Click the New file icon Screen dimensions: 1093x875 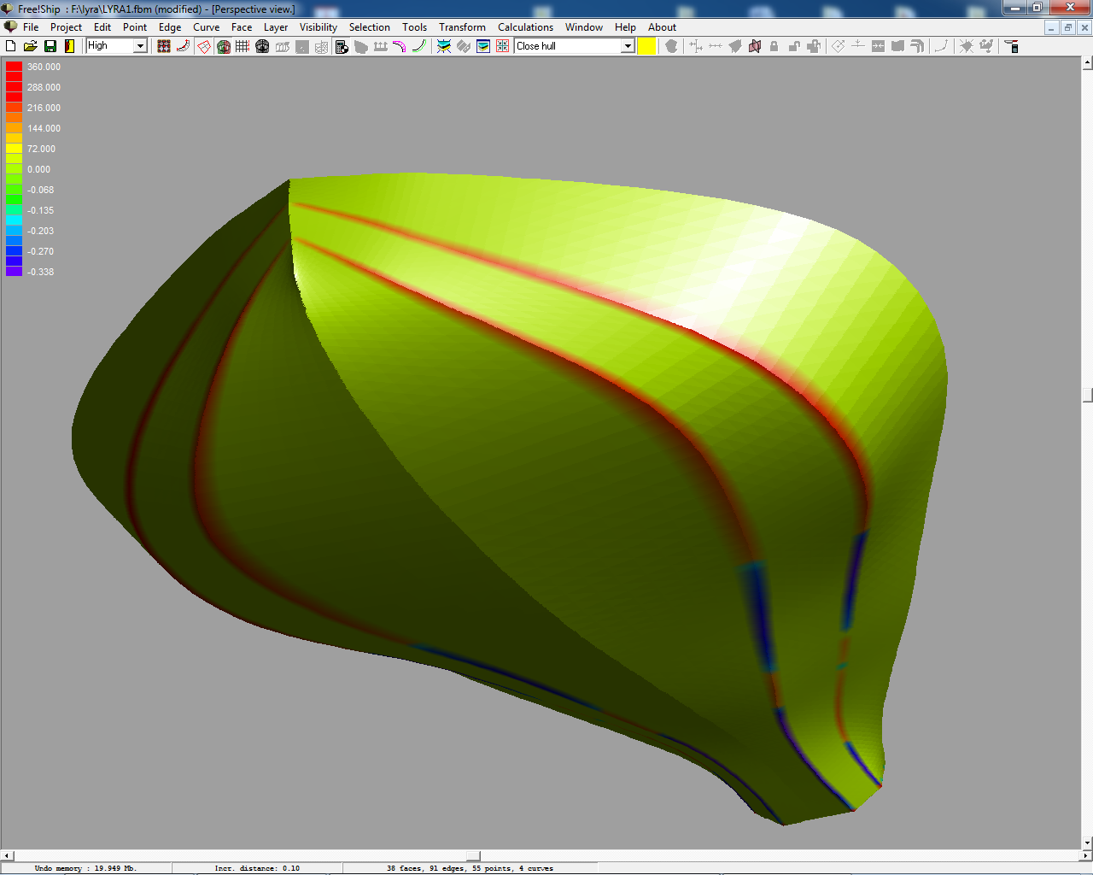coord(11,46)
